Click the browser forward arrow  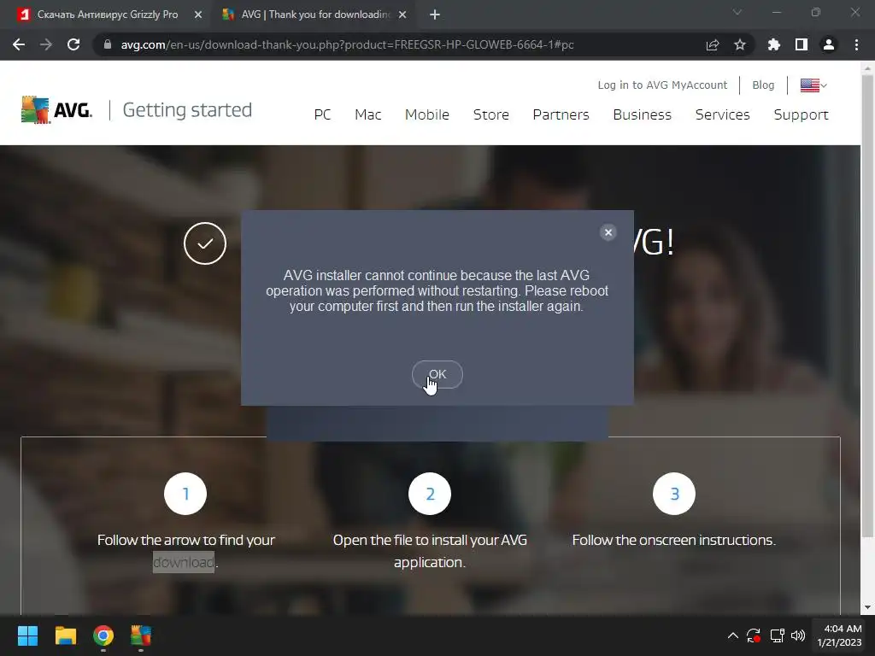click(46, 44)
